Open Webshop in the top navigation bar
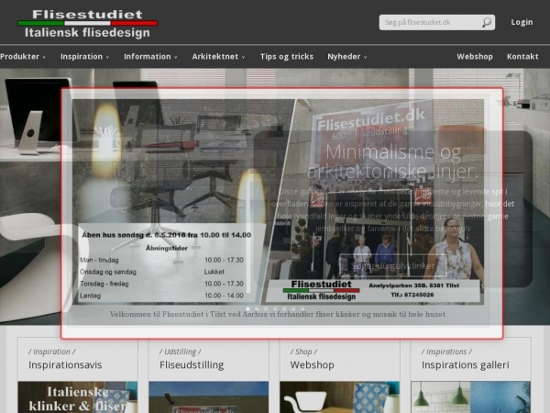 coord(475,57)
